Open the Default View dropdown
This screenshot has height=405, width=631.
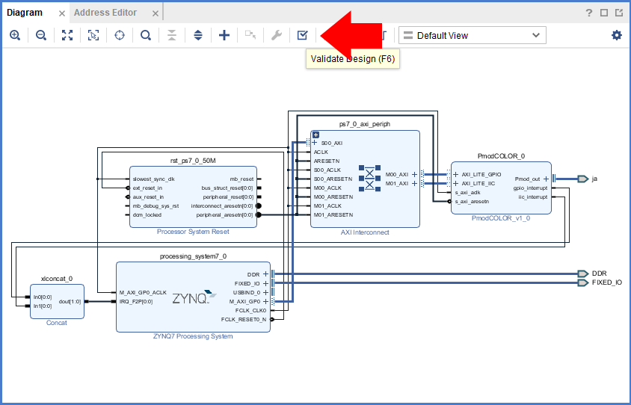coord(473,35)
